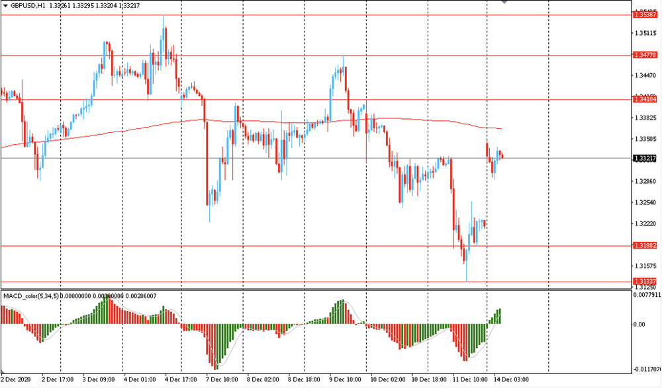The height and width of the screenshot is (388, 662).
Task: Select the red price label 1.34104
Action: (x=645, y=100)
